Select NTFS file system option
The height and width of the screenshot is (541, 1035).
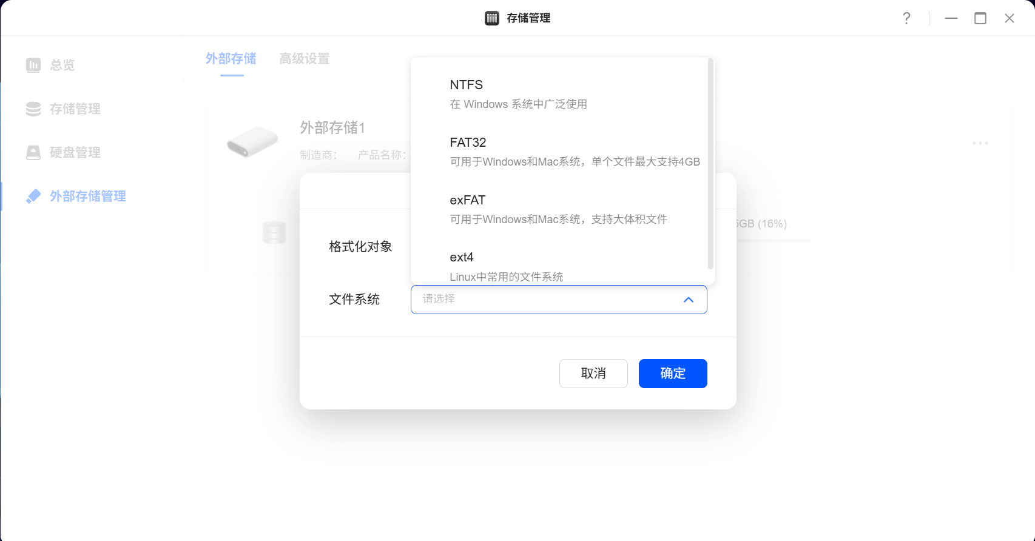(559, 94)
